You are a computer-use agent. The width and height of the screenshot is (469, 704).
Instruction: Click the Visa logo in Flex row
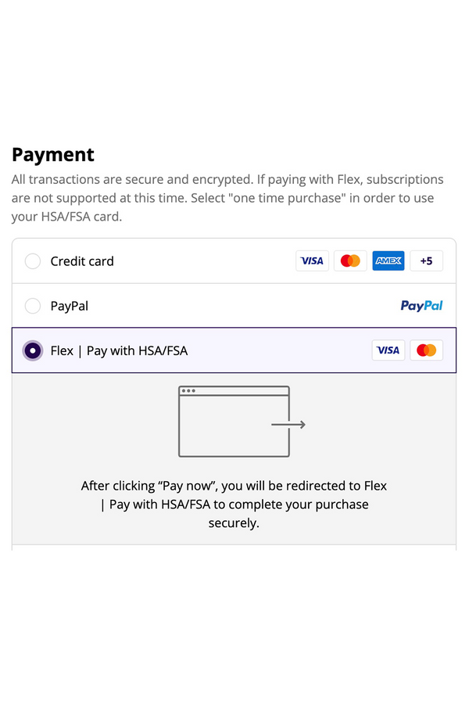[x=388, y=350]
